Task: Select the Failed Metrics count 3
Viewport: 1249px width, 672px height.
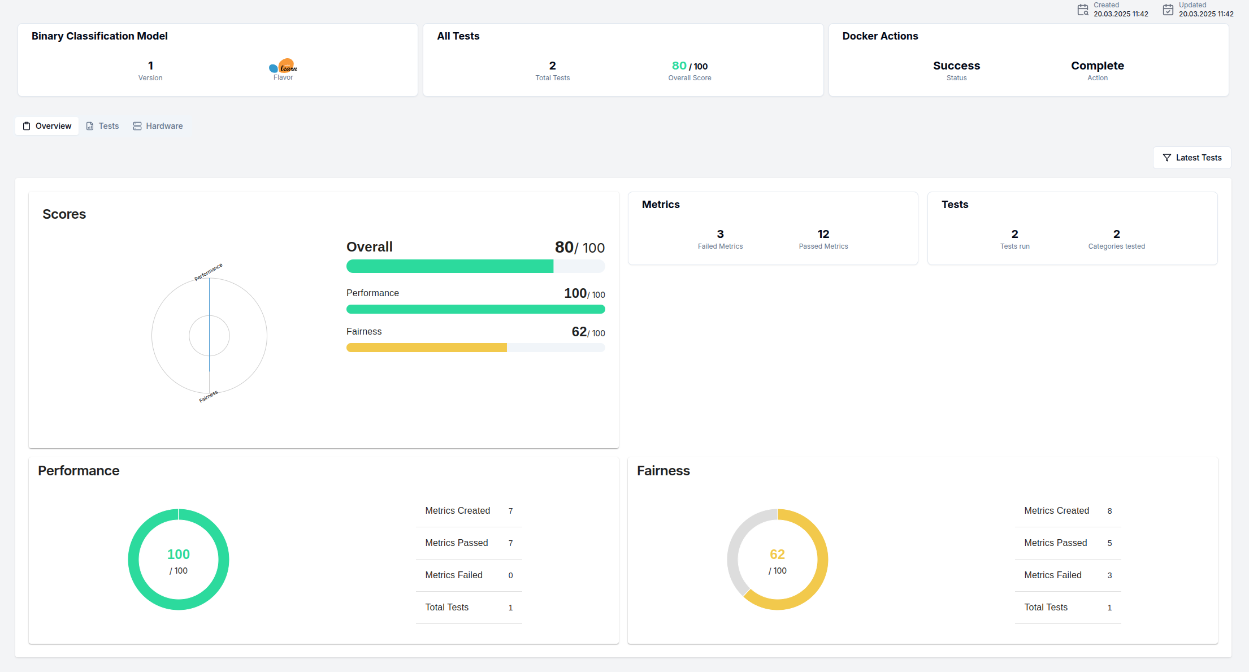Action: pos(720,234)
